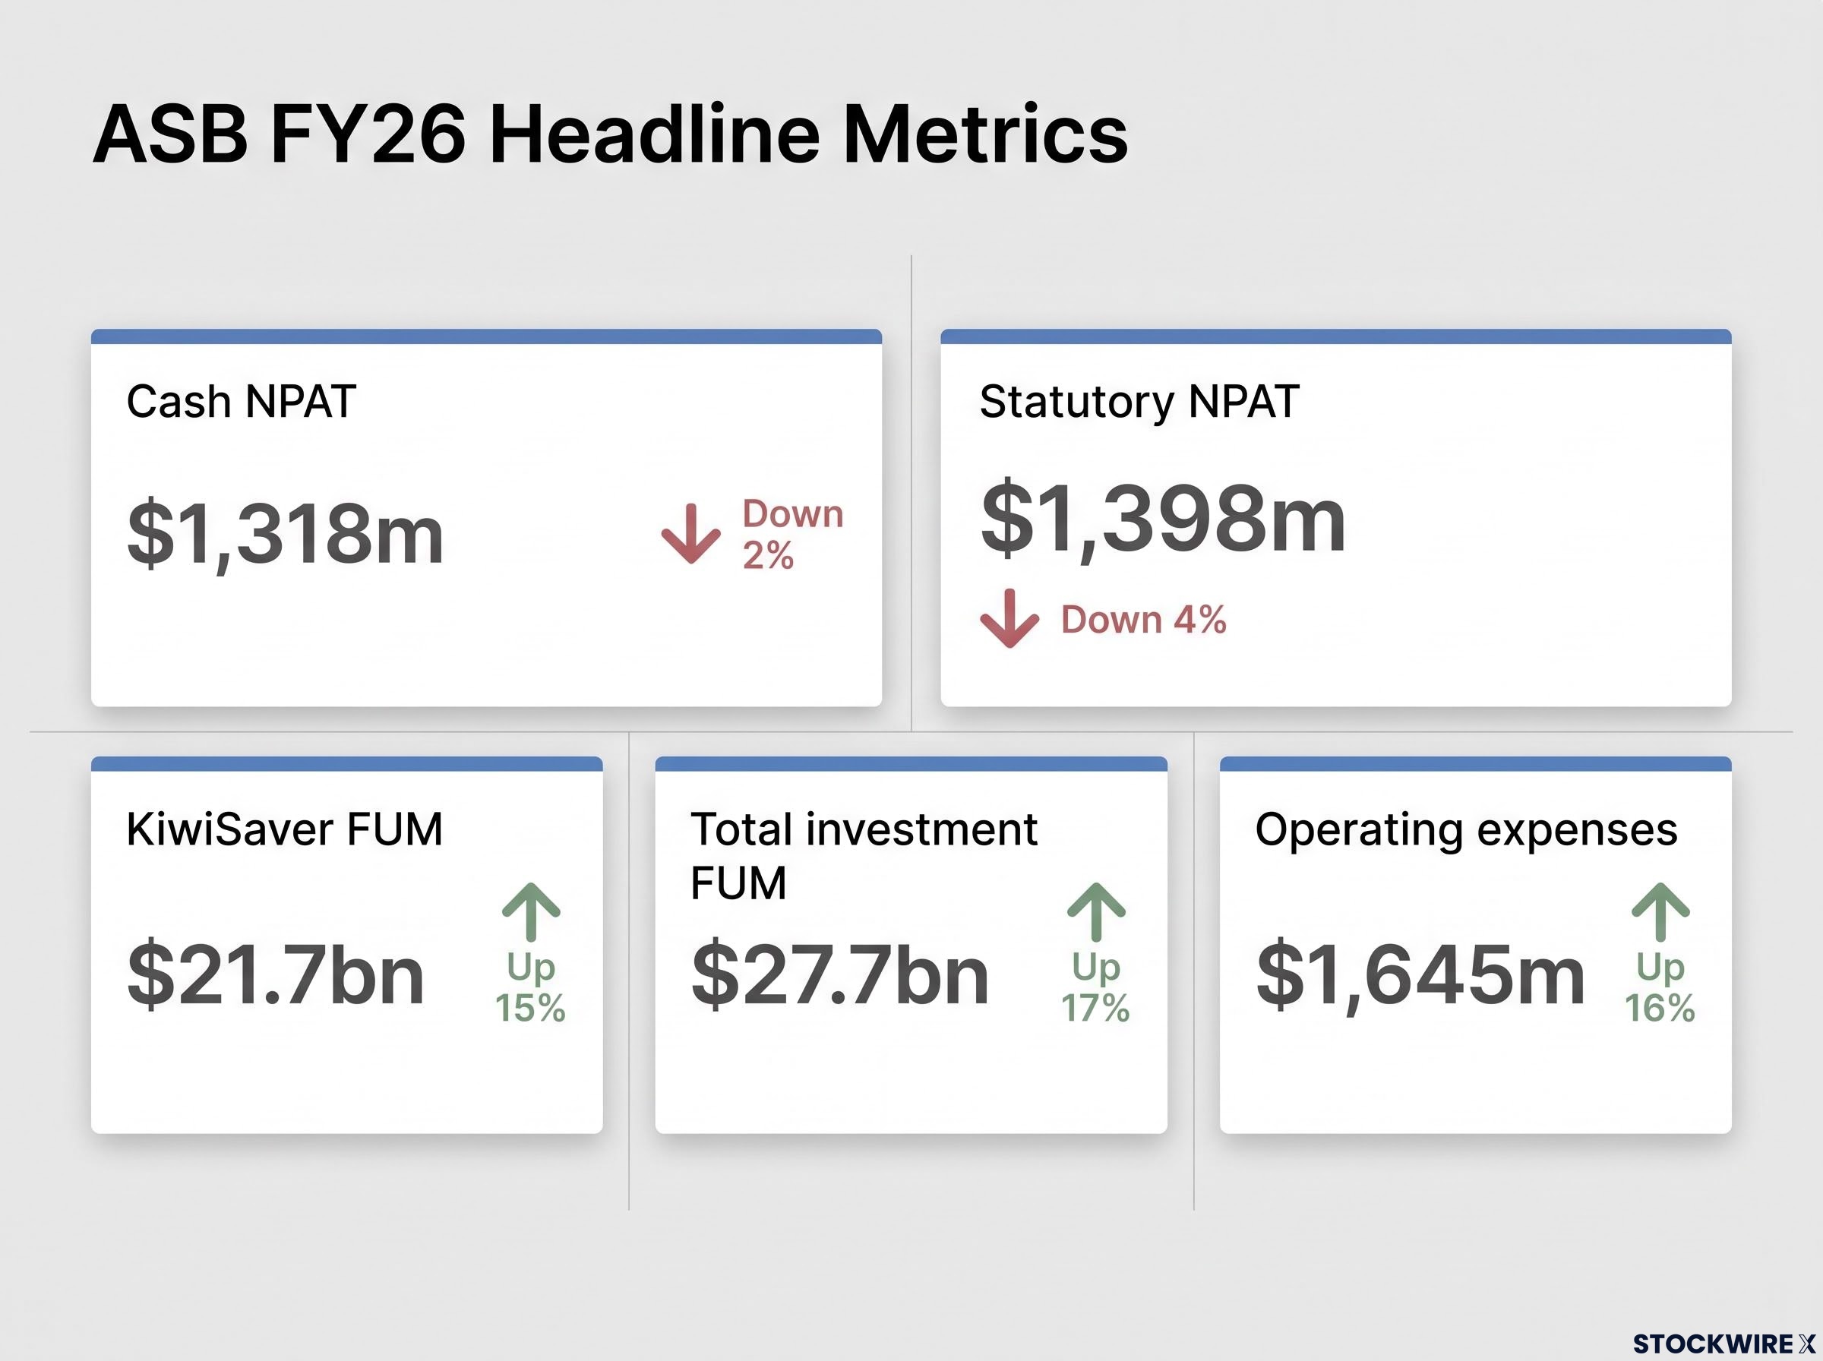Viewport: 1823px width, 1361px height.
Task: Select the "Statutory NPAT" card label
Action: [1139, 403]
